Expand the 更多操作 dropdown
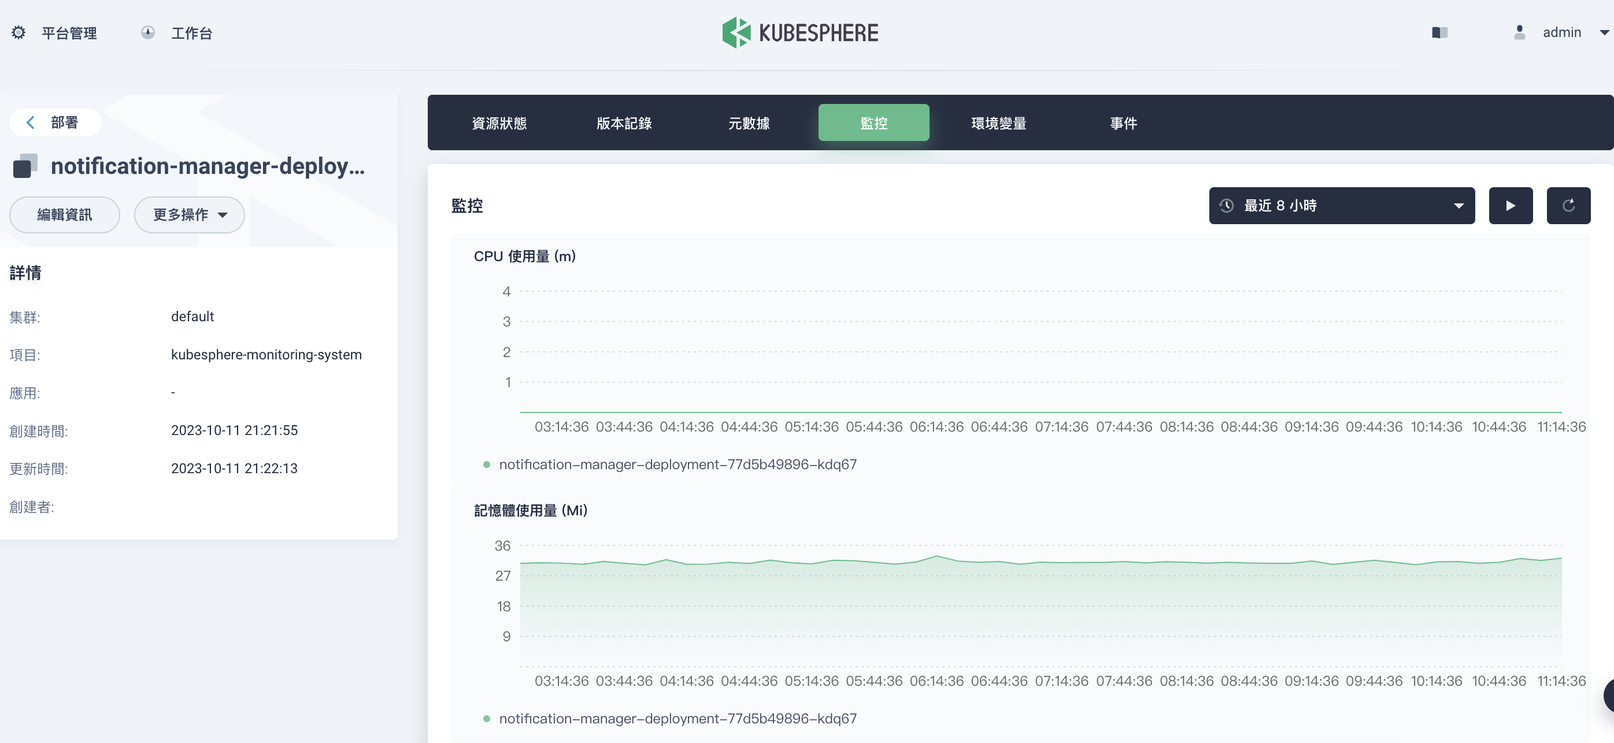This screenshot has width=1614, height=743. point(189,215)
